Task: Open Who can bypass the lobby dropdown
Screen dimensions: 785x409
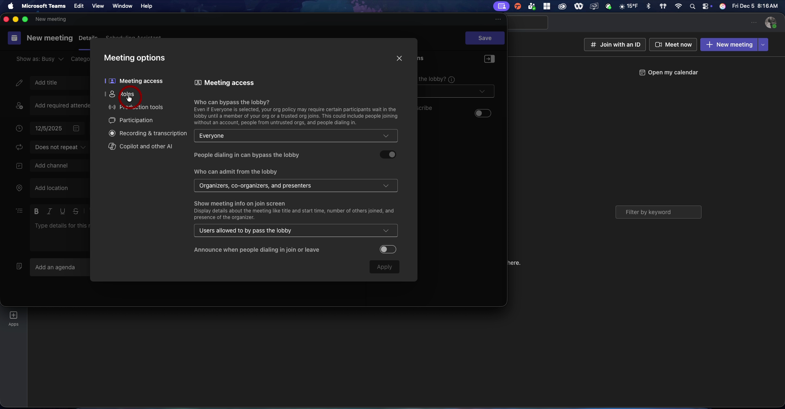Action: point(296,136)
